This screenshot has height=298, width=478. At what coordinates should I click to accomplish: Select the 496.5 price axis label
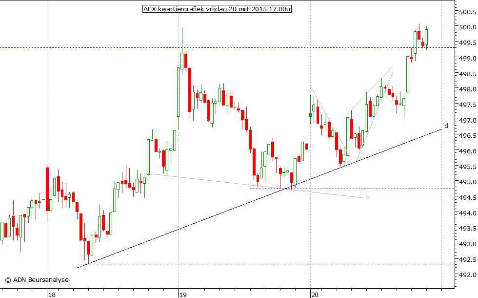[x=468, y=136]
